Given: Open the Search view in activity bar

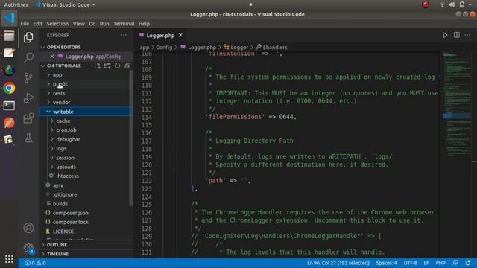Looking at the screenshot, I should pyautogui.click(x=28, y=57).
